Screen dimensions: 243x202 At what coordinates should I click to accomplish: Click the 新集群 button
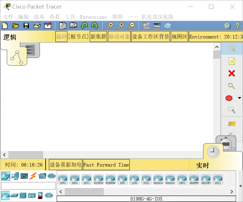[98, 37]
